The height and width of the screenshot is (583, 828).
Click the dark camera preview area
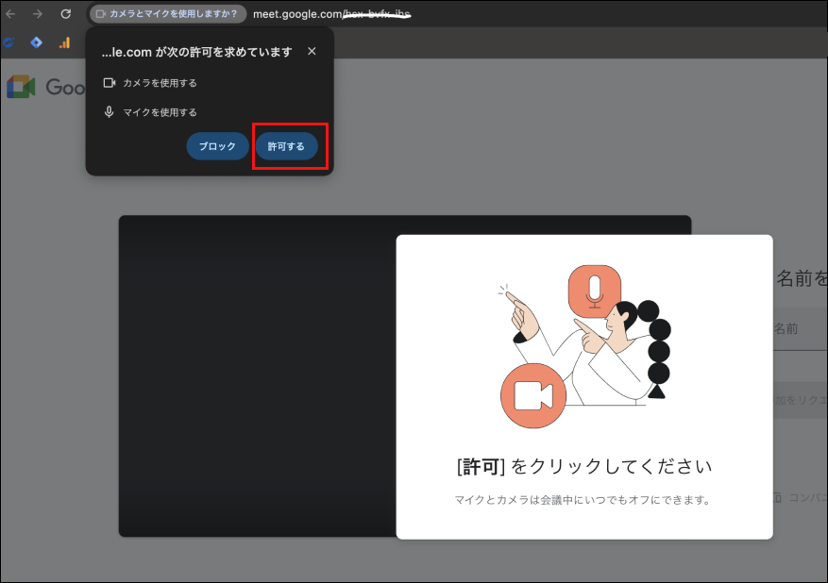click(x=255, y=377)
